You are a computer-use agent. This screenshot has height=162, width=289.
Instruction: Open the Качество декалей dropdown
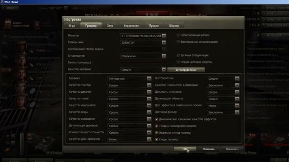130,92
